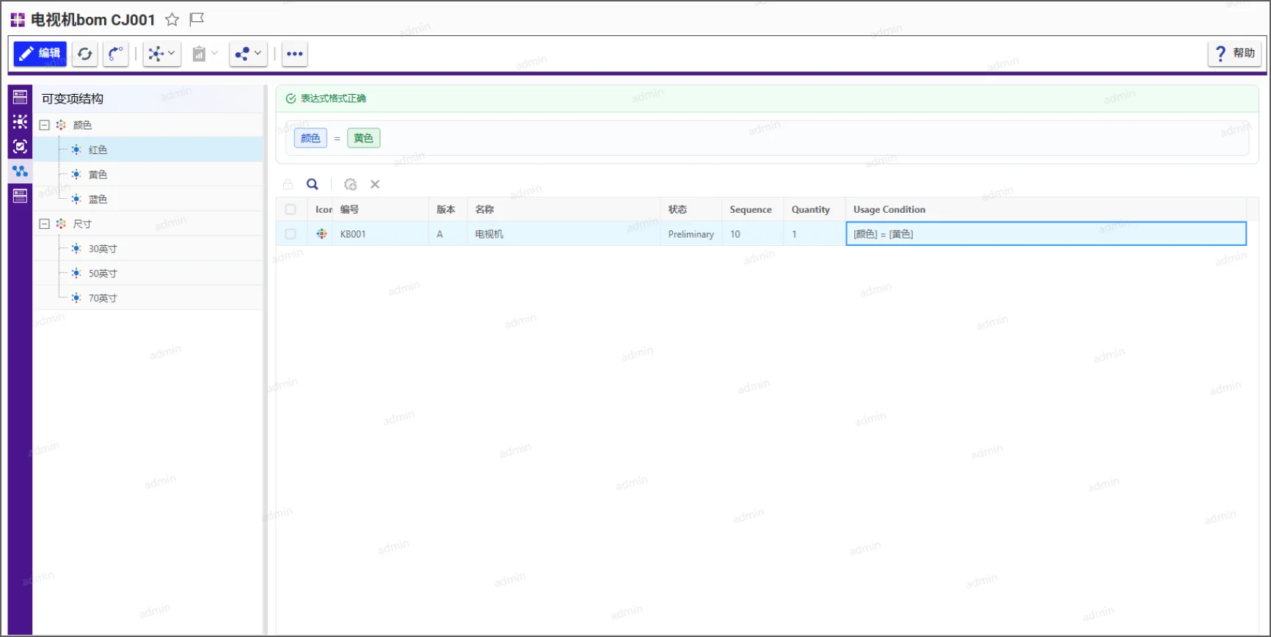Click the 70英寸 option node icon
Screen dimensions: 1271x637
pyautogui.click(x=76, y=298)
